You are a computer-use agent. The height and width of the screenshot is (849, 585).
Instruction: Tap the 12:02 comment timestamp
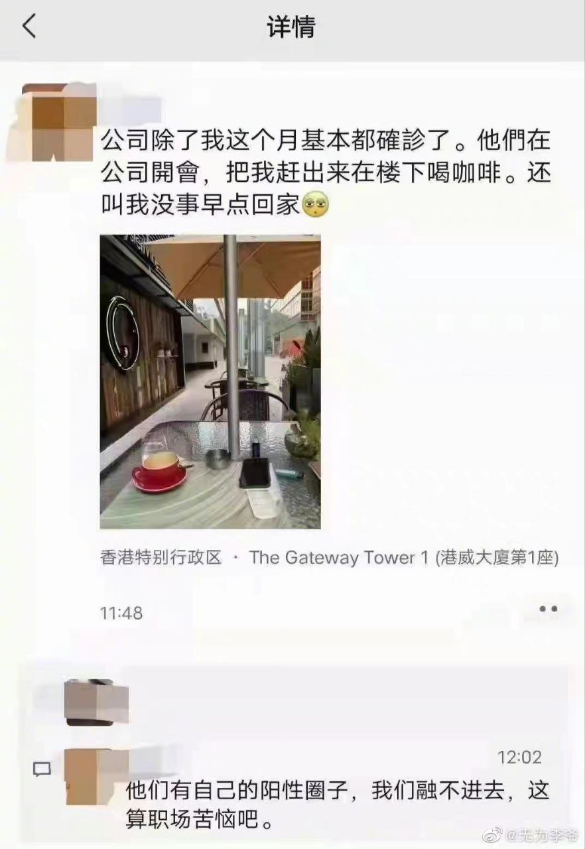coord(519,757)
